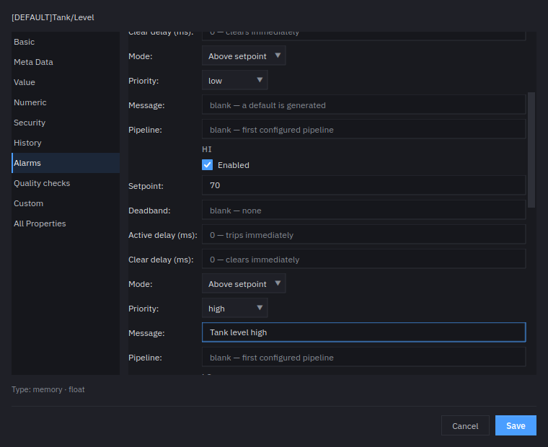Click the Message field with Tank level high
This screenshot has width=548, height=447.
click(364, 332)
